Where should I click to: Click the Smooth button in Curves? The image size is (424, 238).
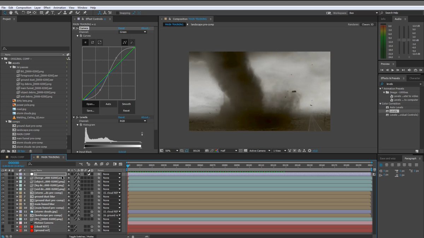pos(126,104)
